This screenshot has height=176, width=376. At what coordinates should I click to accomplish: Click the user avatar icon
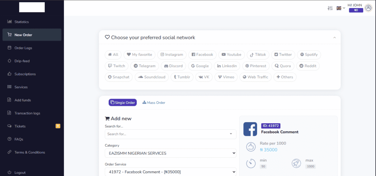pyautogui.click(x=368, y=8)
